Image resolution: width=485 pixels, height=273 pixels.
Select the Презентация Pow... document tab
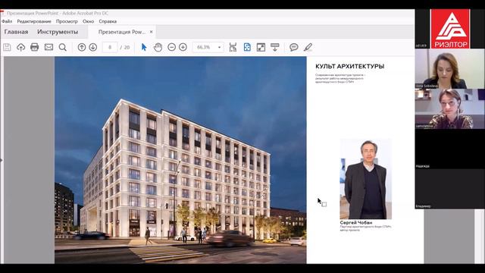(x=122, y=32)
